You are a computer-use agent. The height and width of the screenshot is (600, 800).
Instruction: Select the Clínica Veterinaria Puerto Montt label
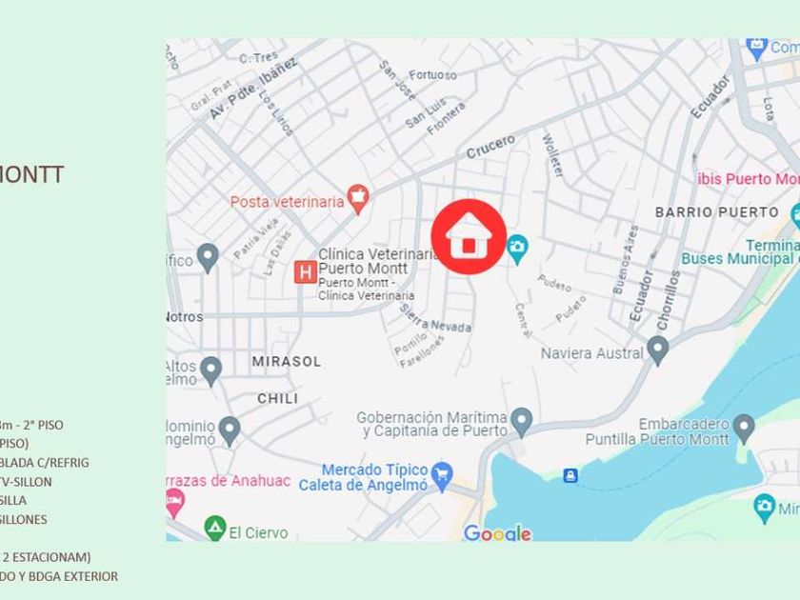377,261
